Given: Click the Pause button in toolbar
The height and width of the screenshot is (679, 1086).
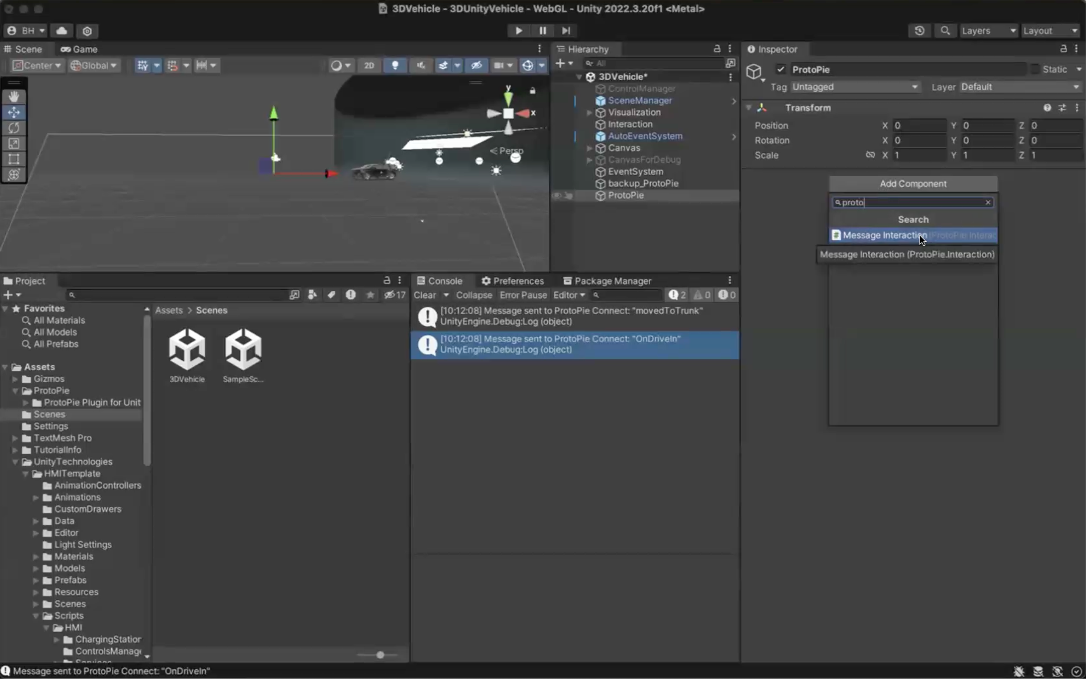Looking at the screenshot, I should [542, 30].
